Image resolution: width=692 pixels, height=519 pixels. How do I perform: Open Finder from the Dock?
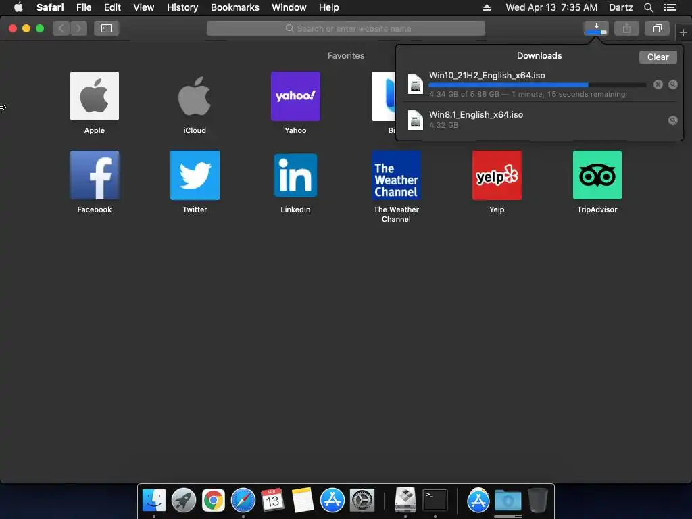point(153,500)
